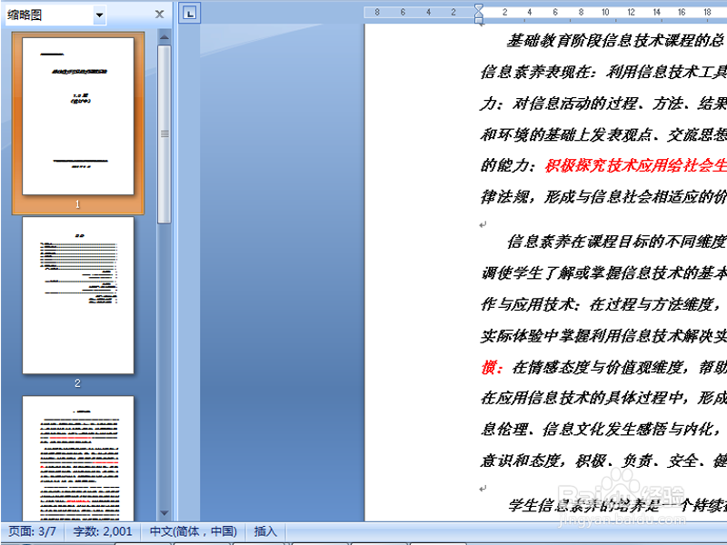Click the white page margin of the document
The image size is (727, 545).
point(418,272)
